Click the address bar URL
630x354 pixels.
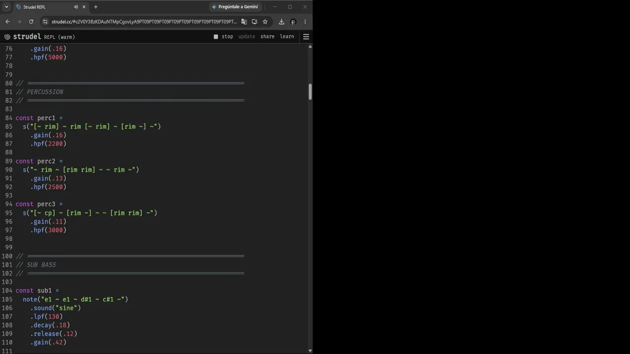point(144,22)
